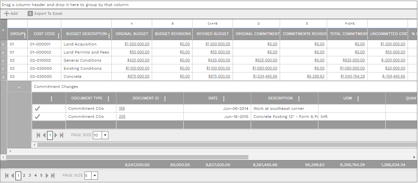Viewport: 418px width, 183px height.
Task: Click Concrete total commitment $1,040,764.29
Action: (x=352, y=77)
